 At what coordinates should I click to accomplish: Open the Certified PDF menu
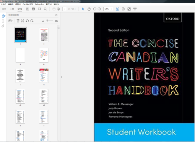[28, 4]
